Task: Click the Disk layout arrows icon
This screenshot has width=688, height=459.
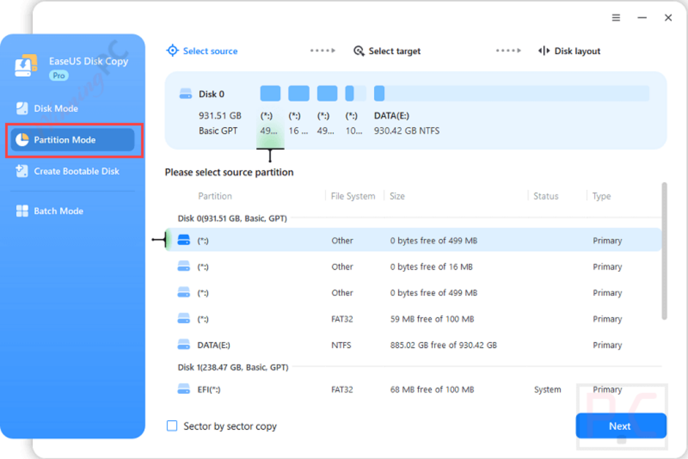Action: tap(543, 51)
